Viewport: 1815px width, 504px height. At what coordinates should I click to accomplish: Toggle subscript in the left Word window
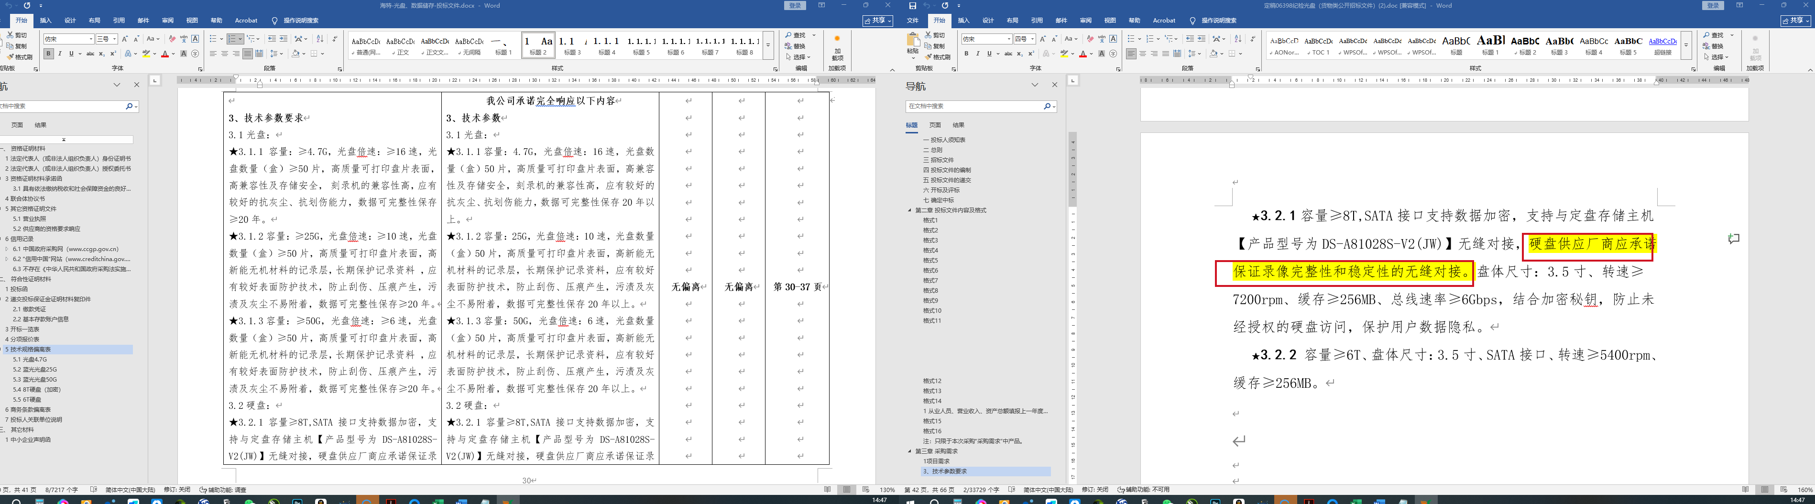(102, 54)
